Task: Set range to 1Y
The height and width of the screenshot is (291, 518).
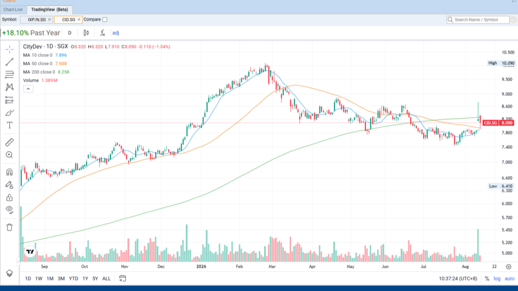Action: 85,278
